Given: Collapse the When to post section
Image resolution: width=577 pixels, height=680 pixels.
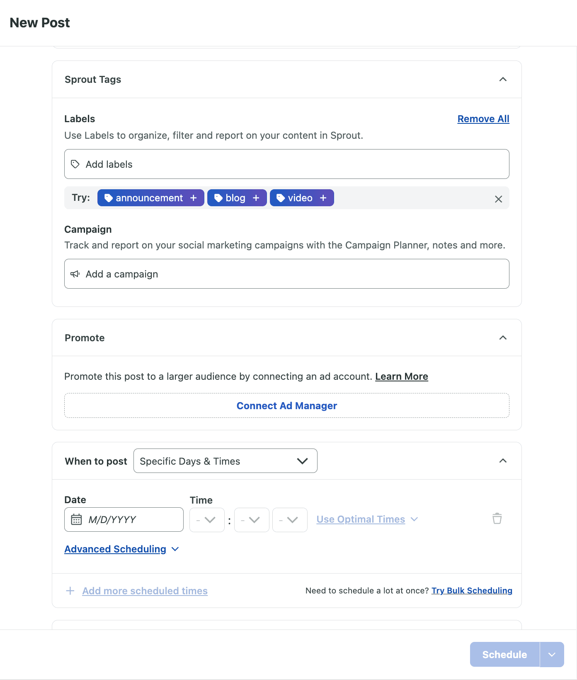Looking at the screenshot, I should (x=503, y=461).
